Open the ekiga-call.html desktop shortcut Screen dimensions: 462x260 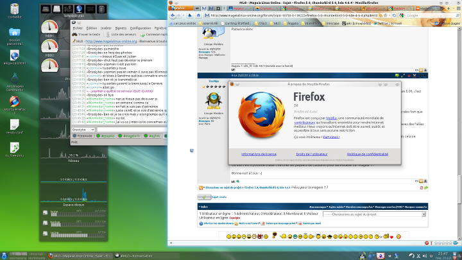tap(14, 57)
